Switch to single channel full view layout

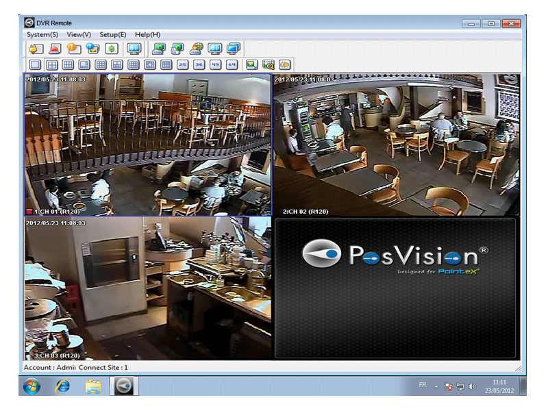click(35, 64)
